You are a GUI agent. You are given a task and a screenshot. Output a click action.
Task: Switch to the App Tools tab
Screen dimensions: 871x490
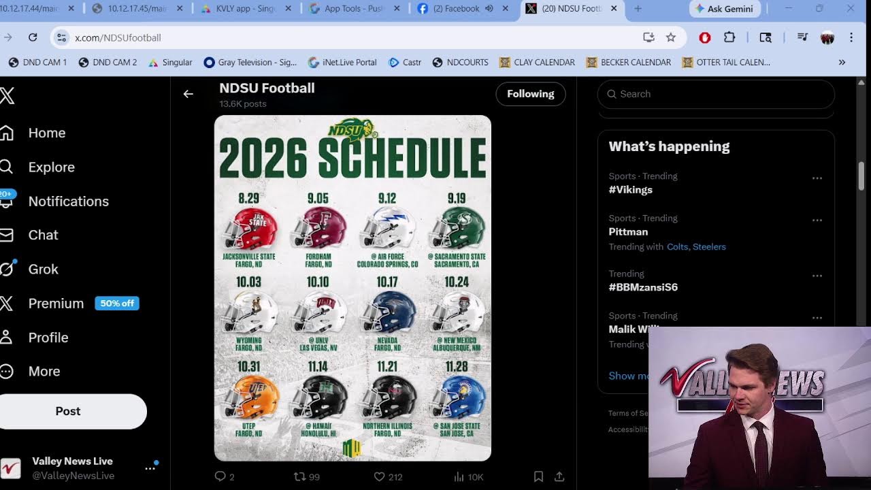click(355, 9)
